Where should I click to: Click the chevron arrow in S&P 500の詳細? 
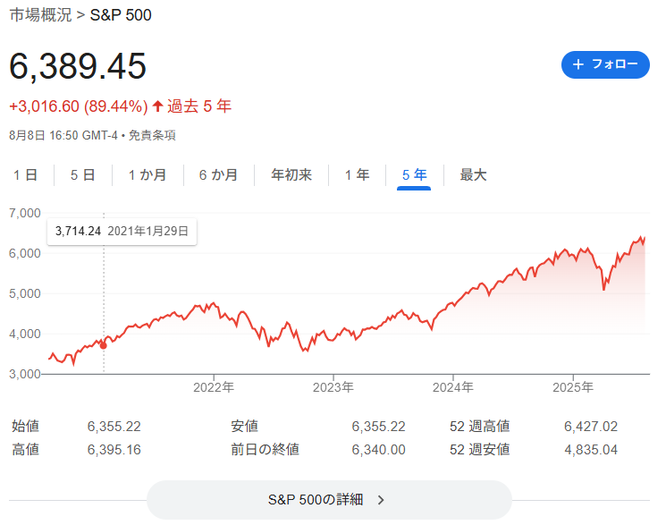click(x=381, y=500)
